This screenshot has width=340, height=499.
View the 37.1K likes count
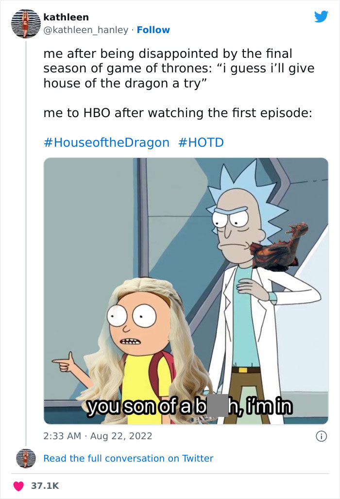click(45, 486)
